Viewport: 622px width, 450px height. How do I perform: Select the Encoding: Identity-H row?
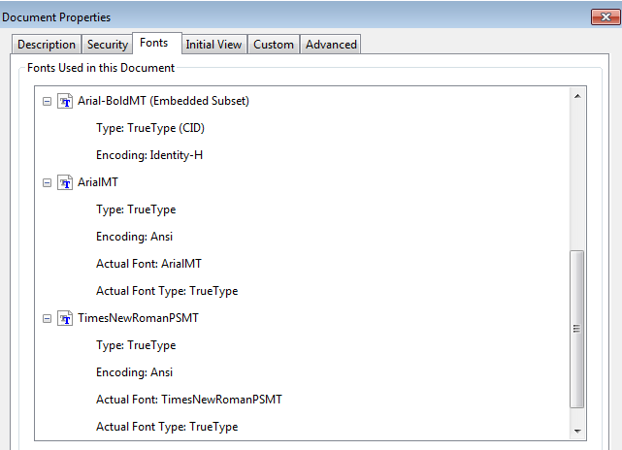(x=149, y=155)
